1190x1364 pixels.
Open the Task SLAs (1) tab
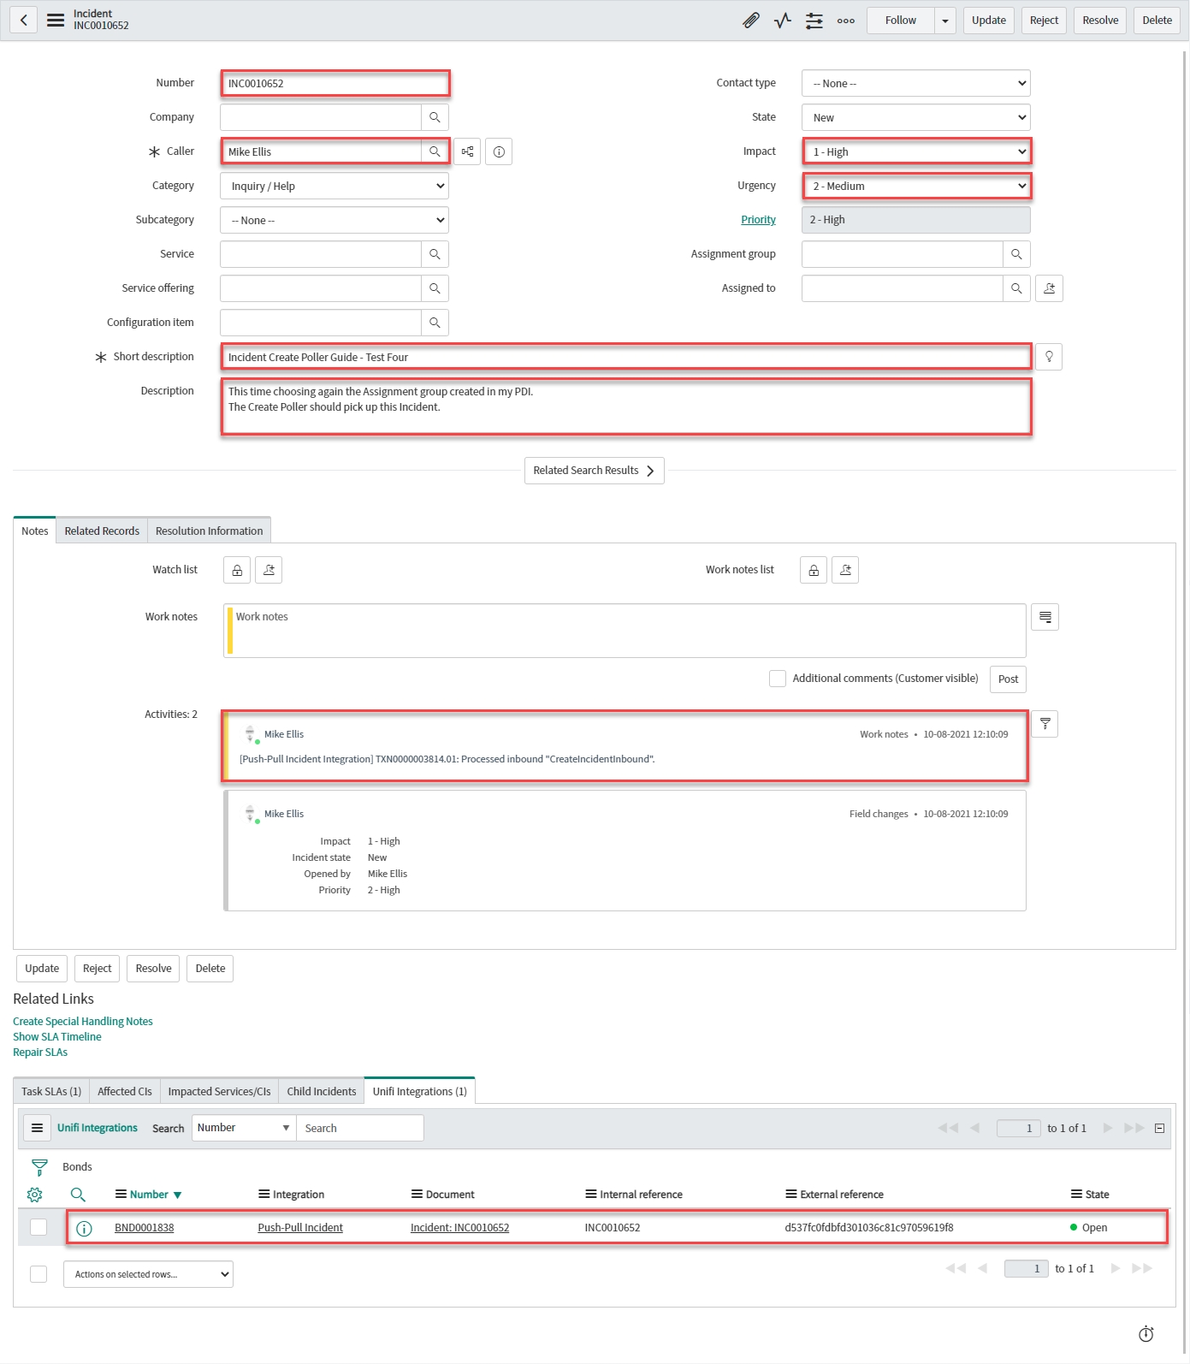(51, 1091)
